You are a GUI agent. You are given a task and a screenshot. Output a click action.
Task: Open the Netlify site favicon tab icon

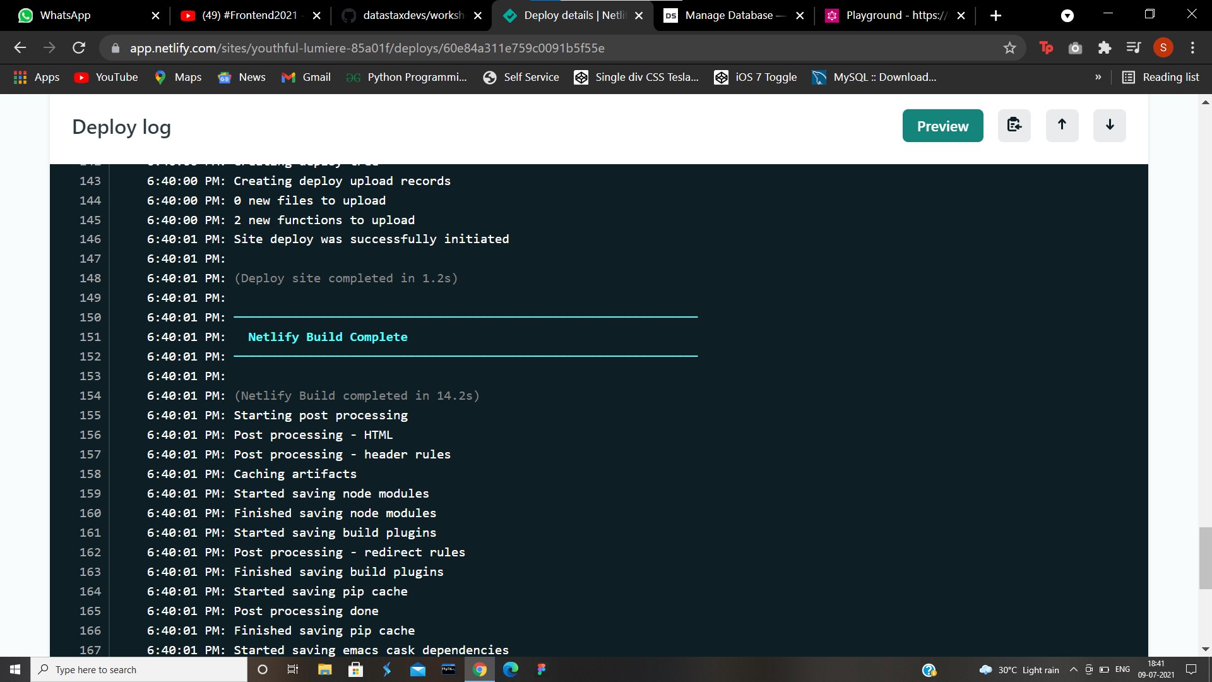point(511,15)
